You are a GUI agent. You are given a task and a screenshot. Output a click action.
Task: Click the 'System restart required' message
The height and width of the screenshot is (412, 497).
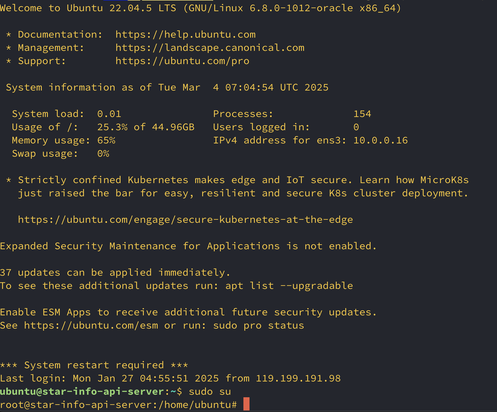[x=94, y=365]
